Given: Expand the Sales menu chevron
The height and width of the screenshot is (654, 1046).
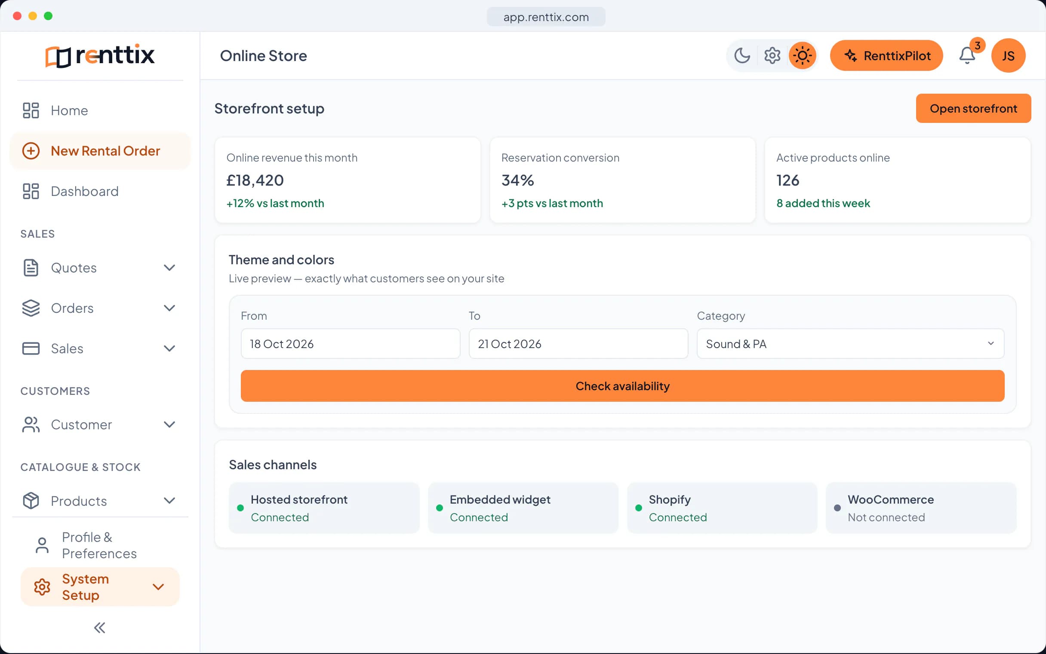Looking at the screenshot, I should pos(169,348).
